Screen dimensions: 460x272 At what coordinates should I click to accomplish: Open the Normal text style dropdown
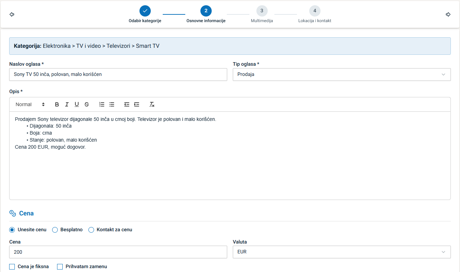click(x=30, y=104)
